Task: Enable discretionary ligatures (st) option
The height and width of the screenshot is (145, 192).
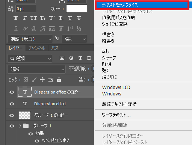Action: (x=33, y=29)
